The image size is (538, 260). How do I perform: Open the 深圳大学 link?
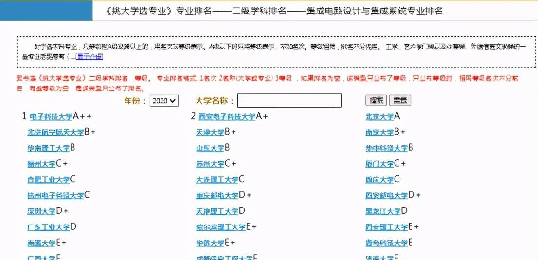41,211
